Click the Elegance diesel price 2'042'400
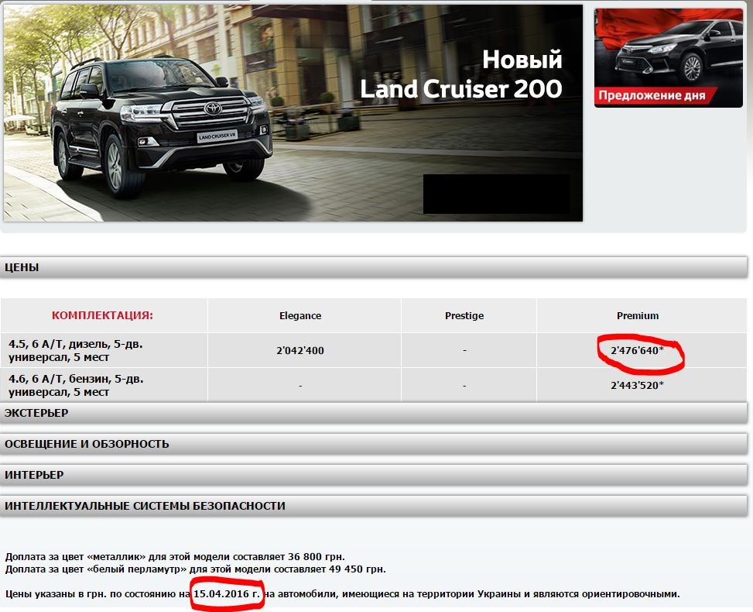 (300, 351)
